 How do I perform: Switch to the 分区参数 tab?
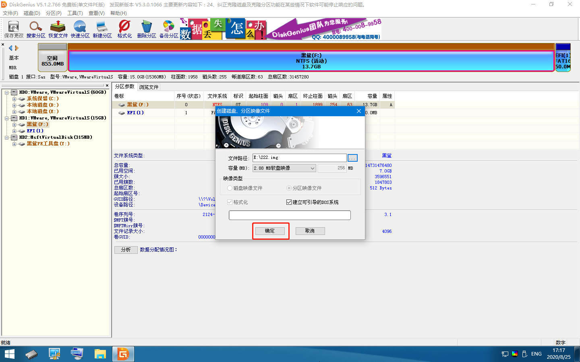124,86
